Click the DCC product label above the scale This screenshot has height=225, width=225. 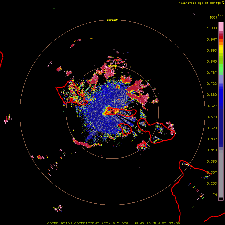coord(219,15)
